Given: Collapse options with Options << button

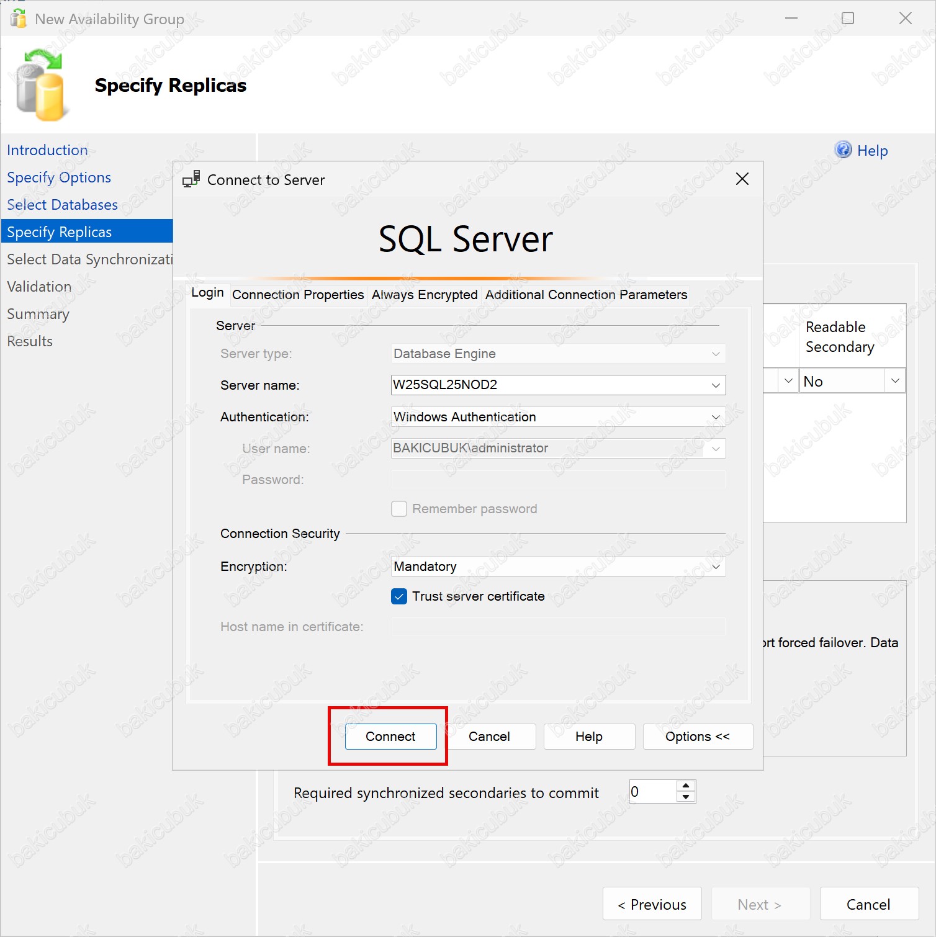Looking at the screenshot, I should [698, 737].
